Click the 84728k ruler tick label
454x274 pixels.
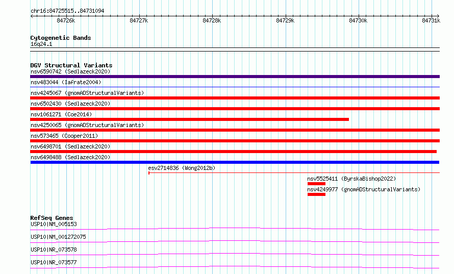coord(212,20)
